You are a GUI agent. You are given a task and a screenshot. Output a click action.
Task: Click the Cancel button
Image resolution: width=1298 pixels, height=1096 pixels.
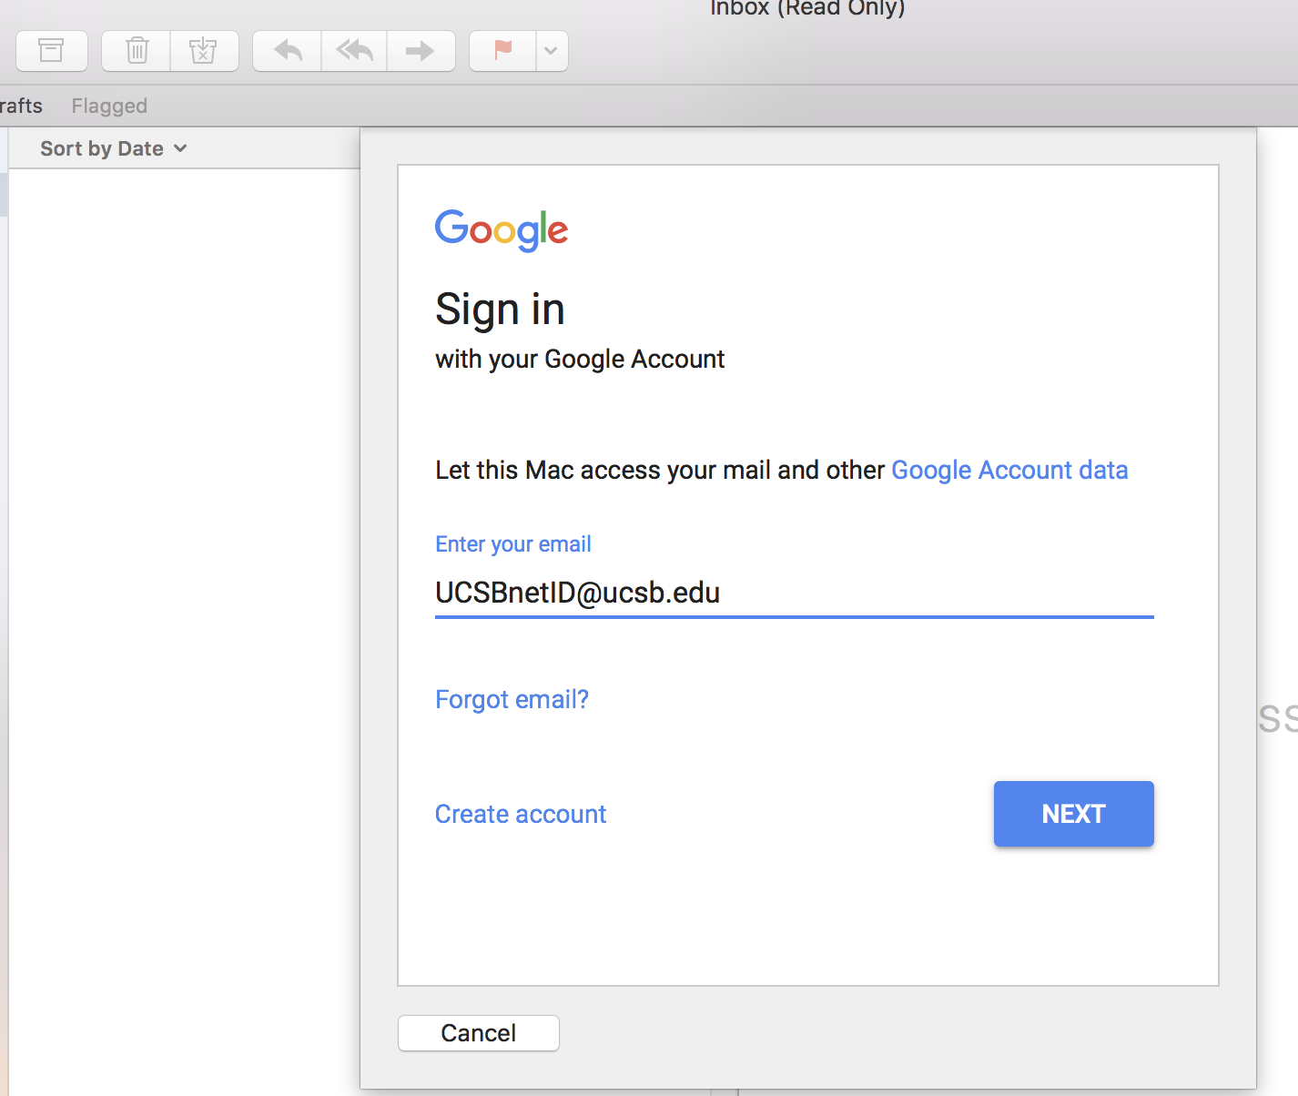click(479, 1033)
